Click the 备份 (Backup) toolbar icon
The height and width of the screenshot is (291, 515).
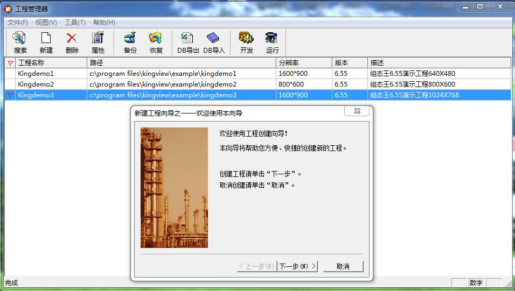tap(130, 42)
